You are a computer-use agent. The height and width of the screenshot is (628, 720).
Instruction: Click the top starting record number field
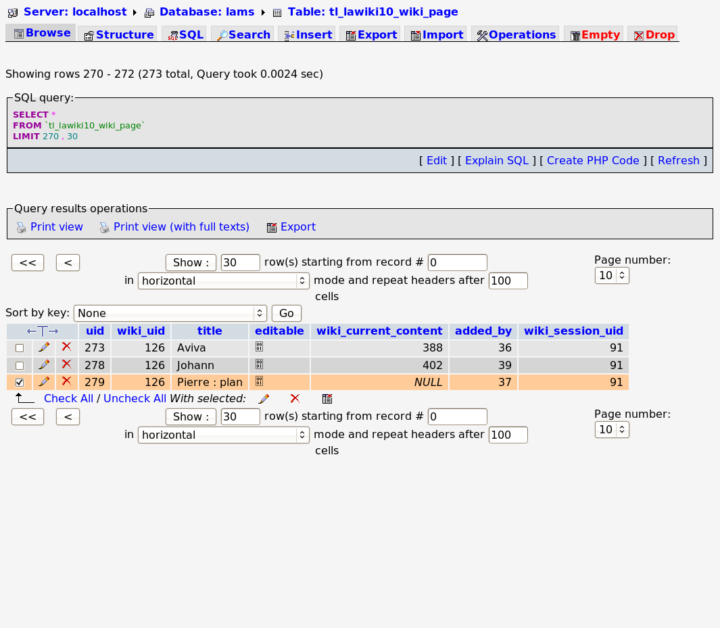pos(457,262)
